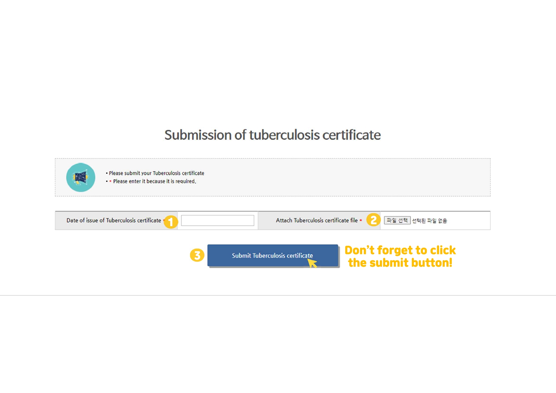Click the Submission of tuberculosis certificate heading
This screenshot has width=556, height=393.
pos(272,135)
